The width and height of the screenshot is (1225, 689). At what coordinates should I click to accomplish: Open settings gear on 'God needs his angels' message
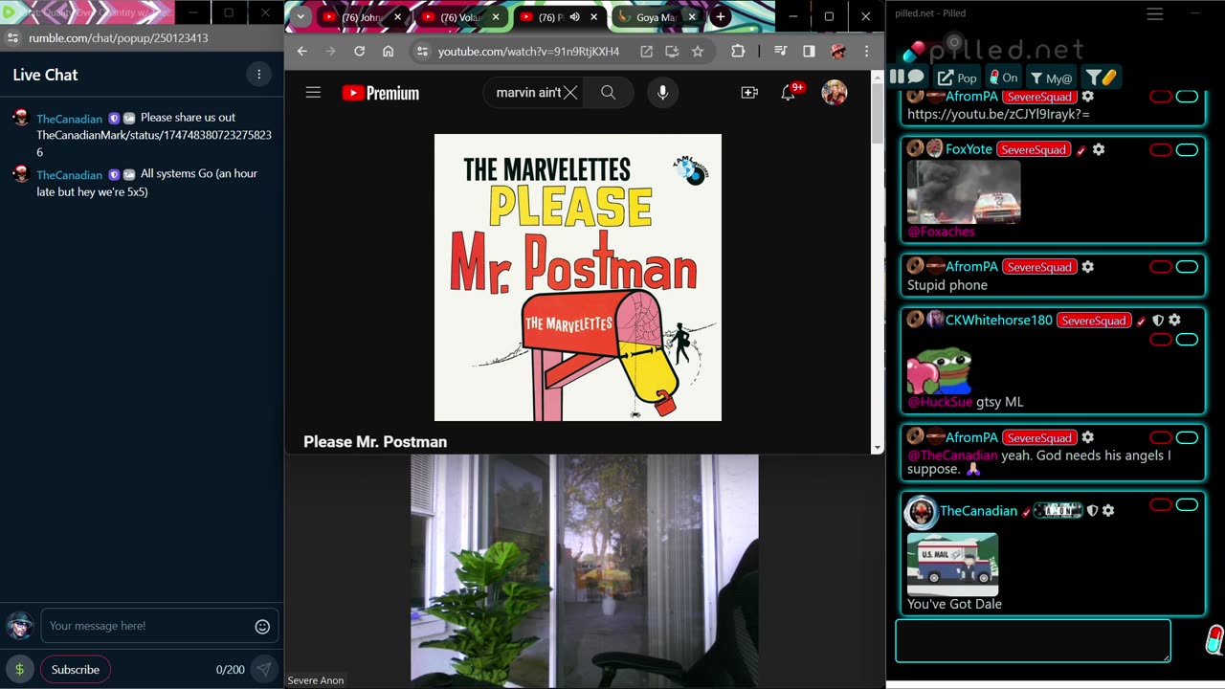coord(1087,437)
